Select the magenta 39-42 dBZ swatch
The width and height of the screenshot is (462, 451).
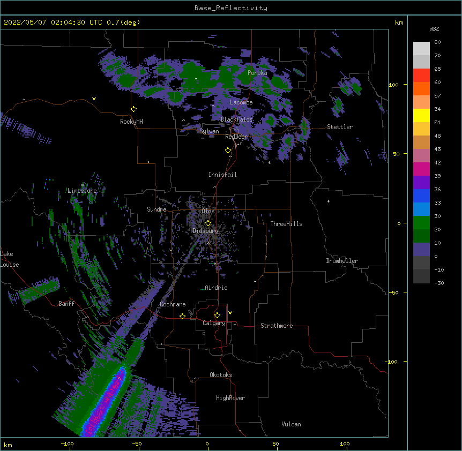[x=421, y=169]
